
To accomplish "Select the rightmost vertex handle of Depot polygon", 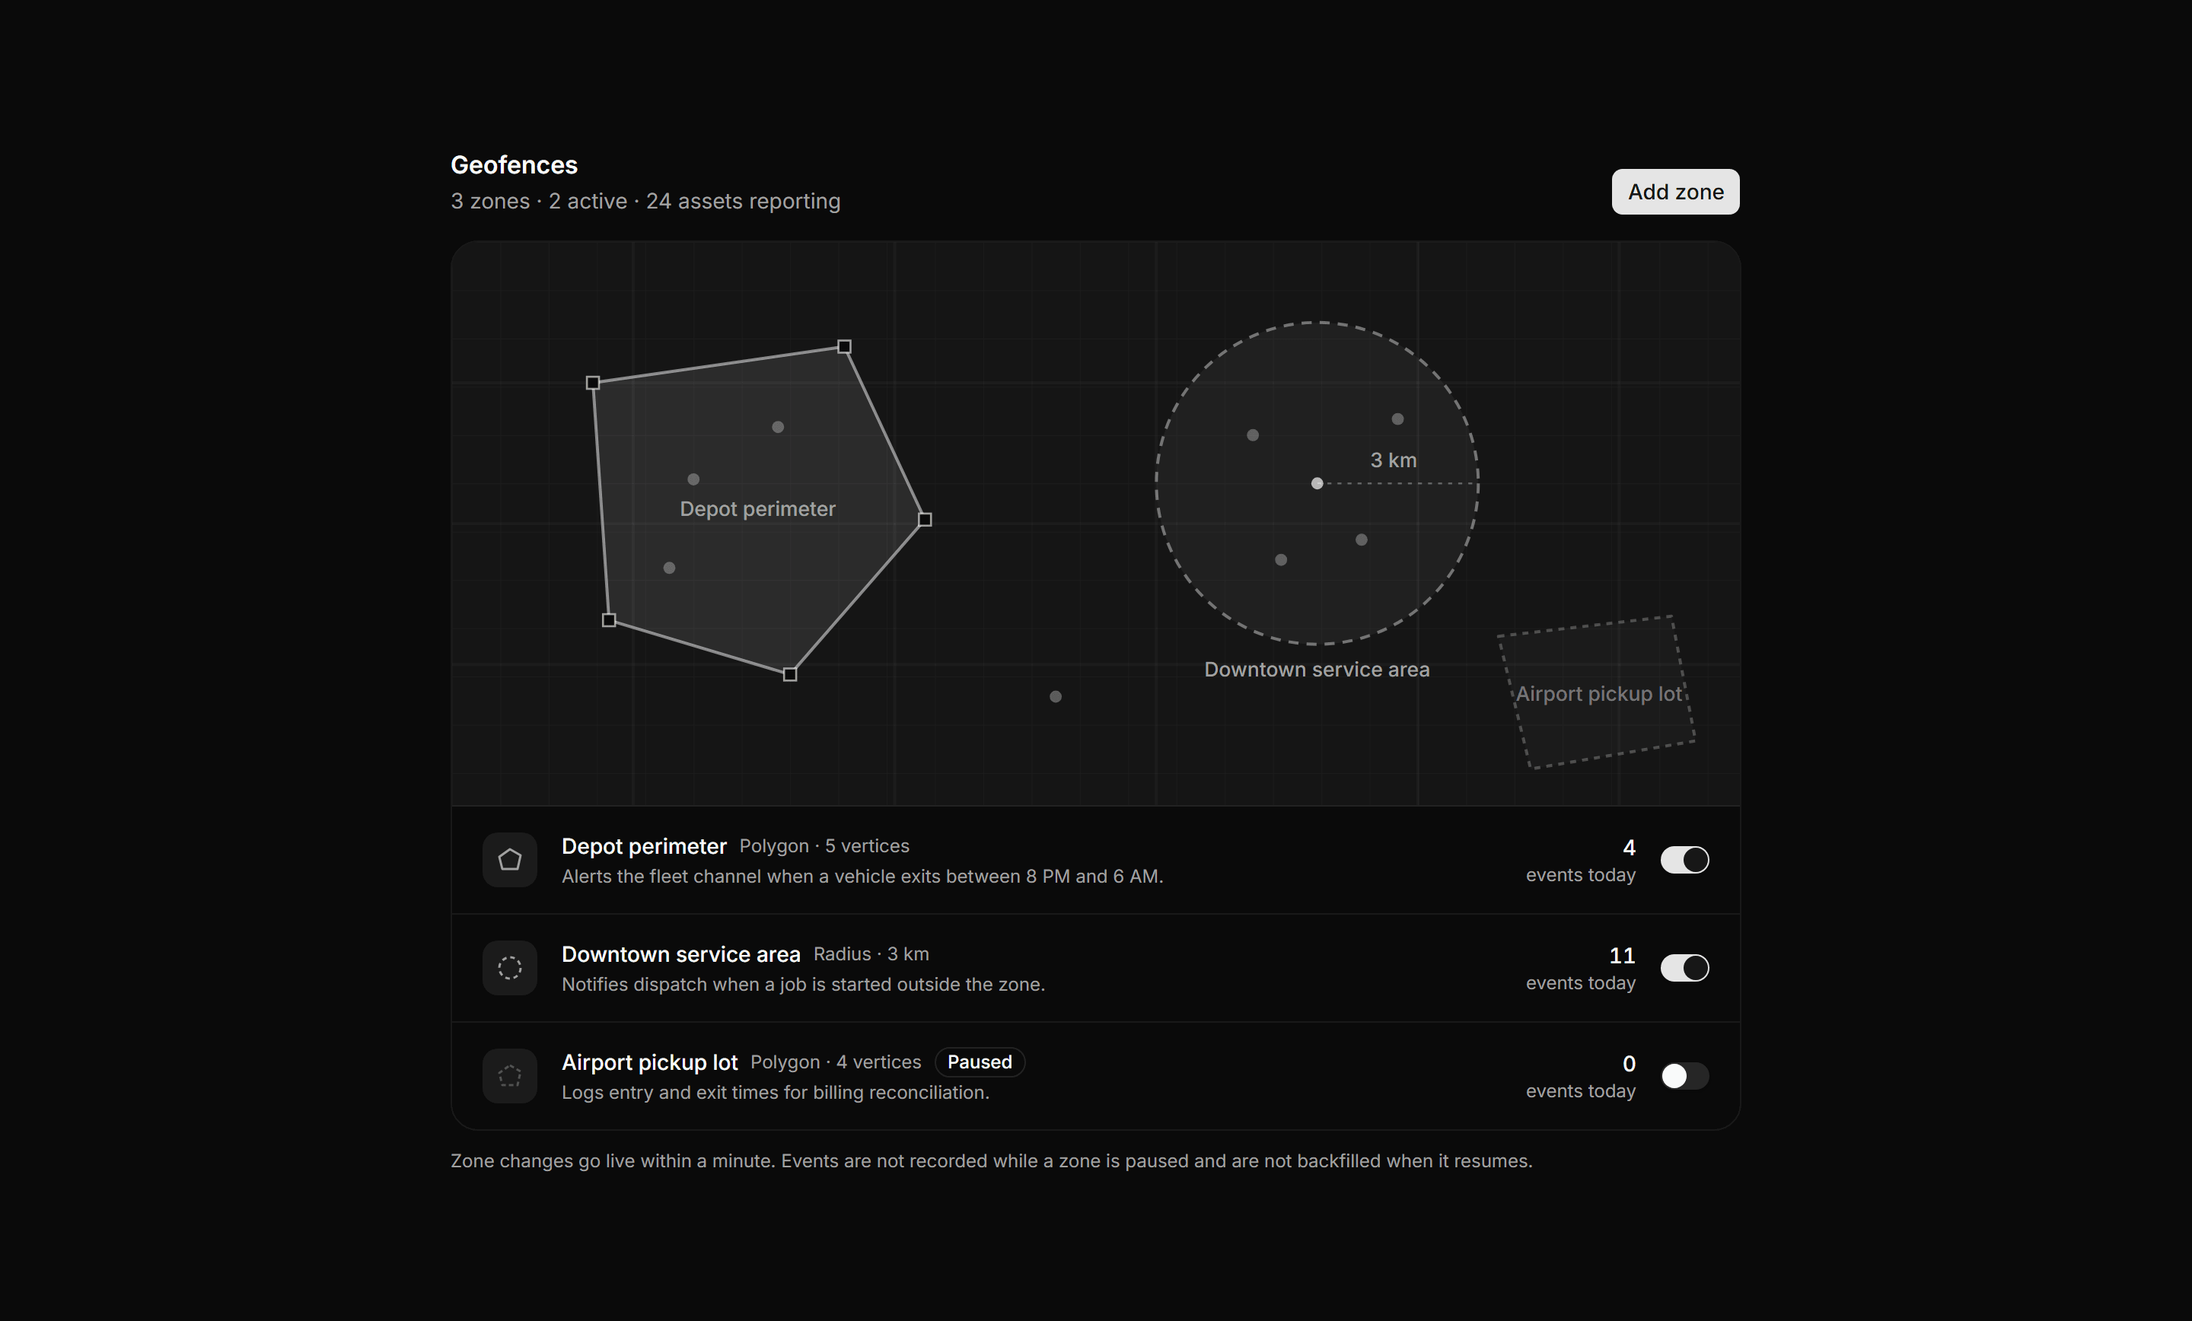I will click(x=924, y=519).
